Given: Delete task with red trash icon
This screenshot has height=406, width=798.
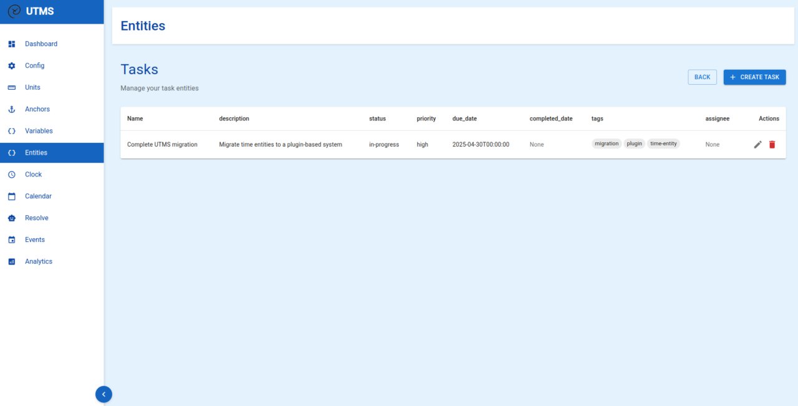Looking at the screenshot, I should [x=772, y=145].
